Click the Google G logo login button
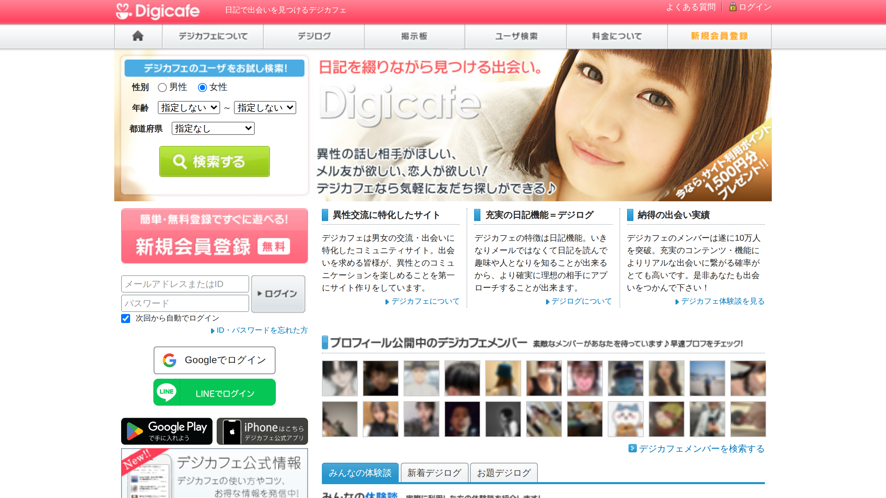Screen dimensions: 886x498 (214, 360)
